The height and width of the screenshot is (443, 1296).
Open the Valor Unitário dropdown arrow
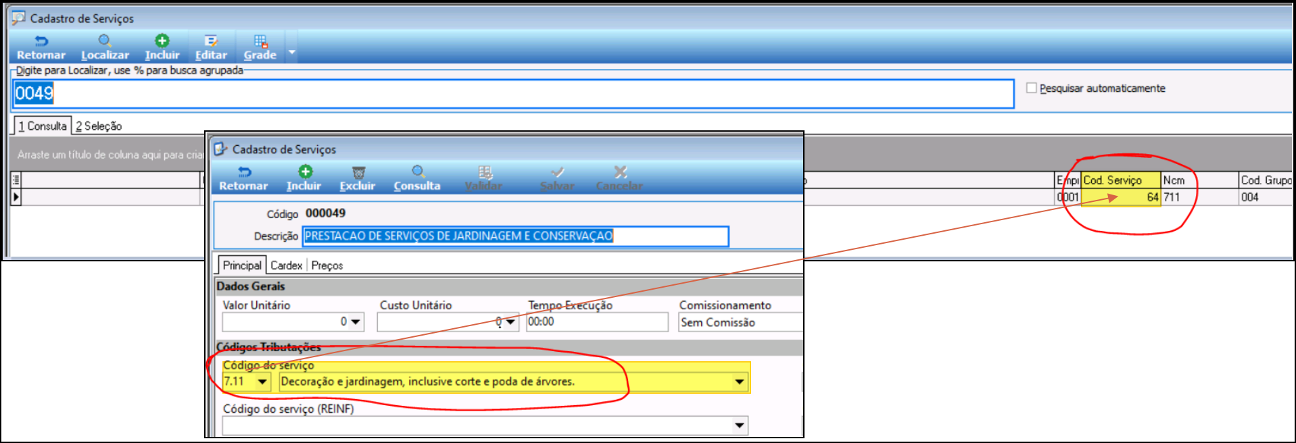[x=356, y=322]
